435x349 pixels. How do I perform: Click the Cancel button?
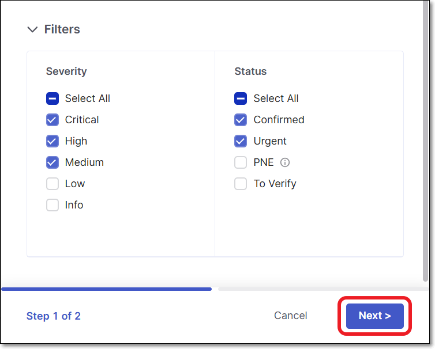click(x=291, y=316)
